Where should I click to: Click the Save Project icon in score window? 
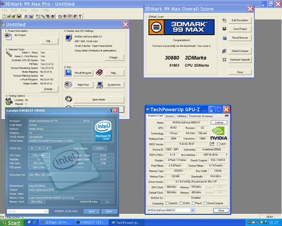pyautogui.click(x=224, y=29)
